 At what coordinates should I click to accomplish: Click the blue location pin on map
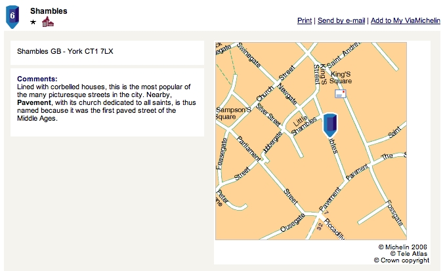tap(330, 124)
